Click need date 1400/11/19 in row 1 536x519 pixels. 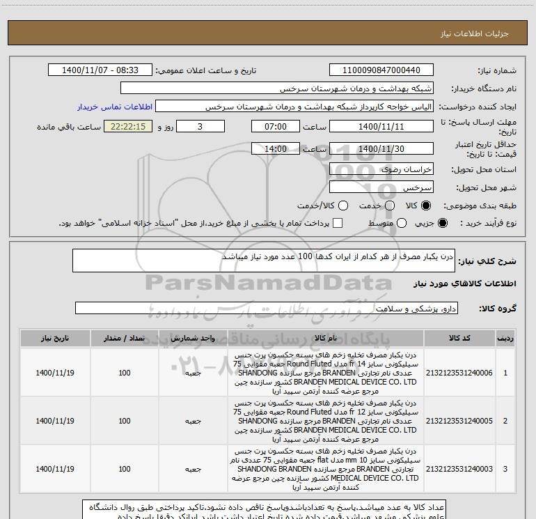55,373
